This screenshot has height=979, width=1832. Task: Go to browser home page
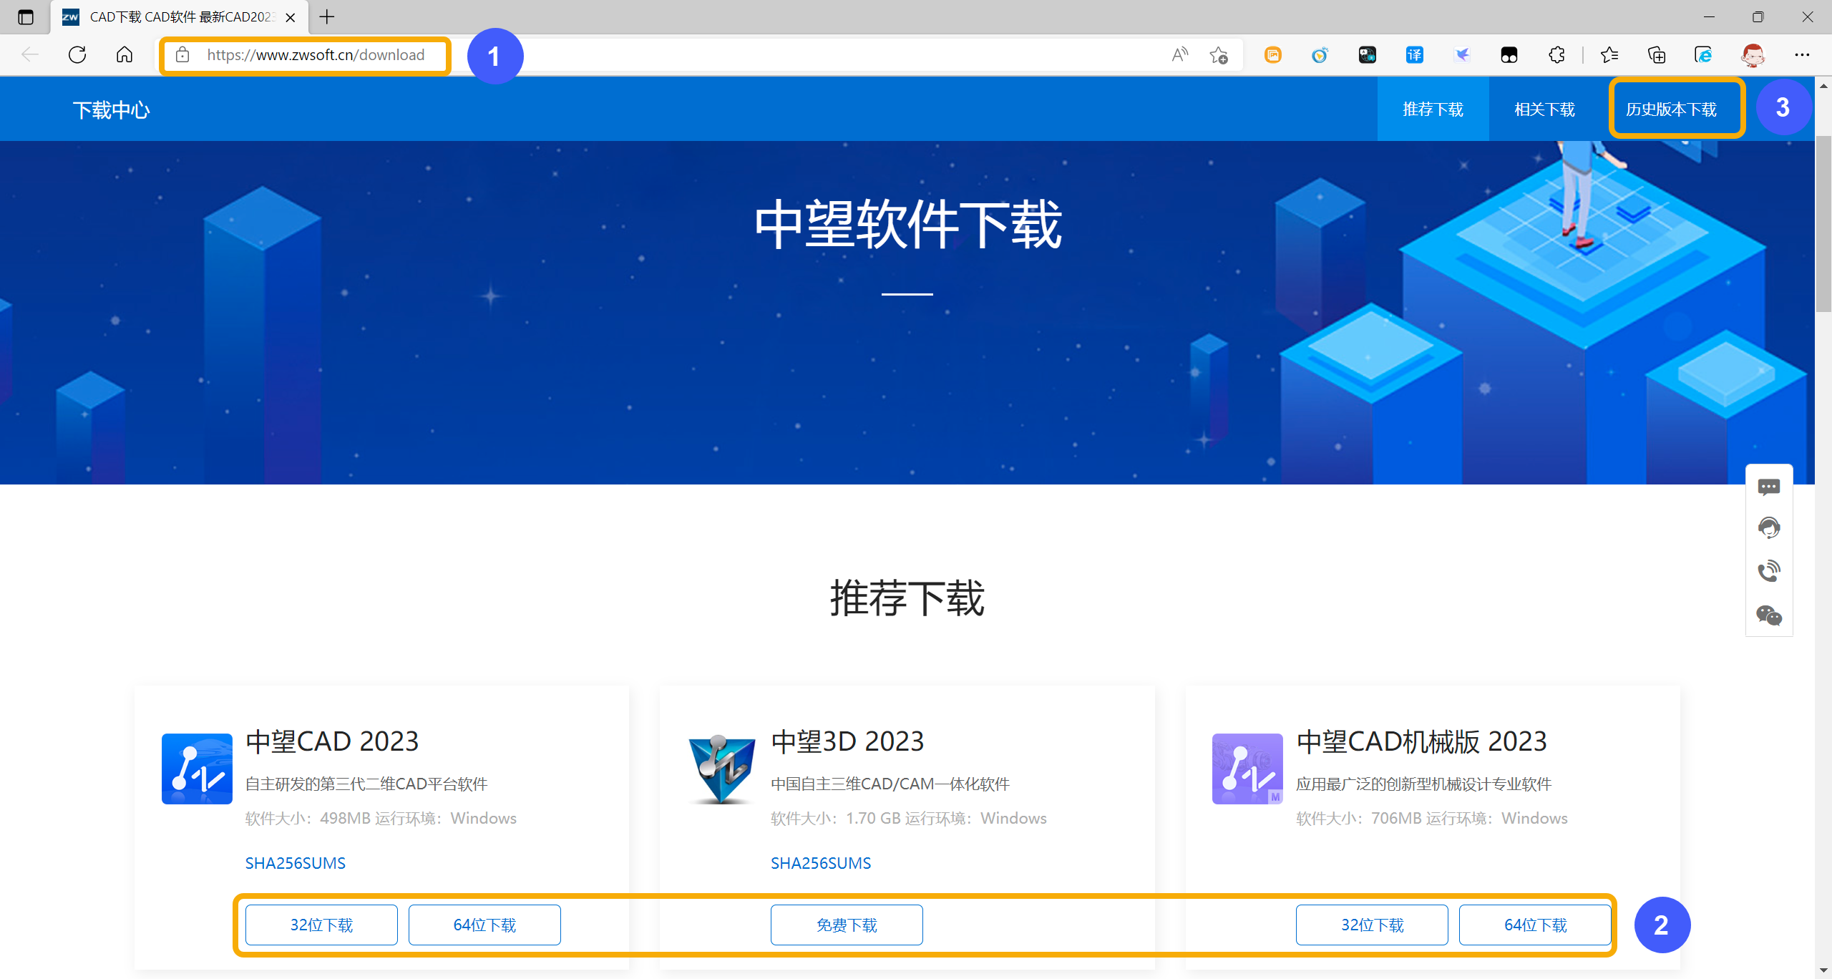tap(125, 55)
